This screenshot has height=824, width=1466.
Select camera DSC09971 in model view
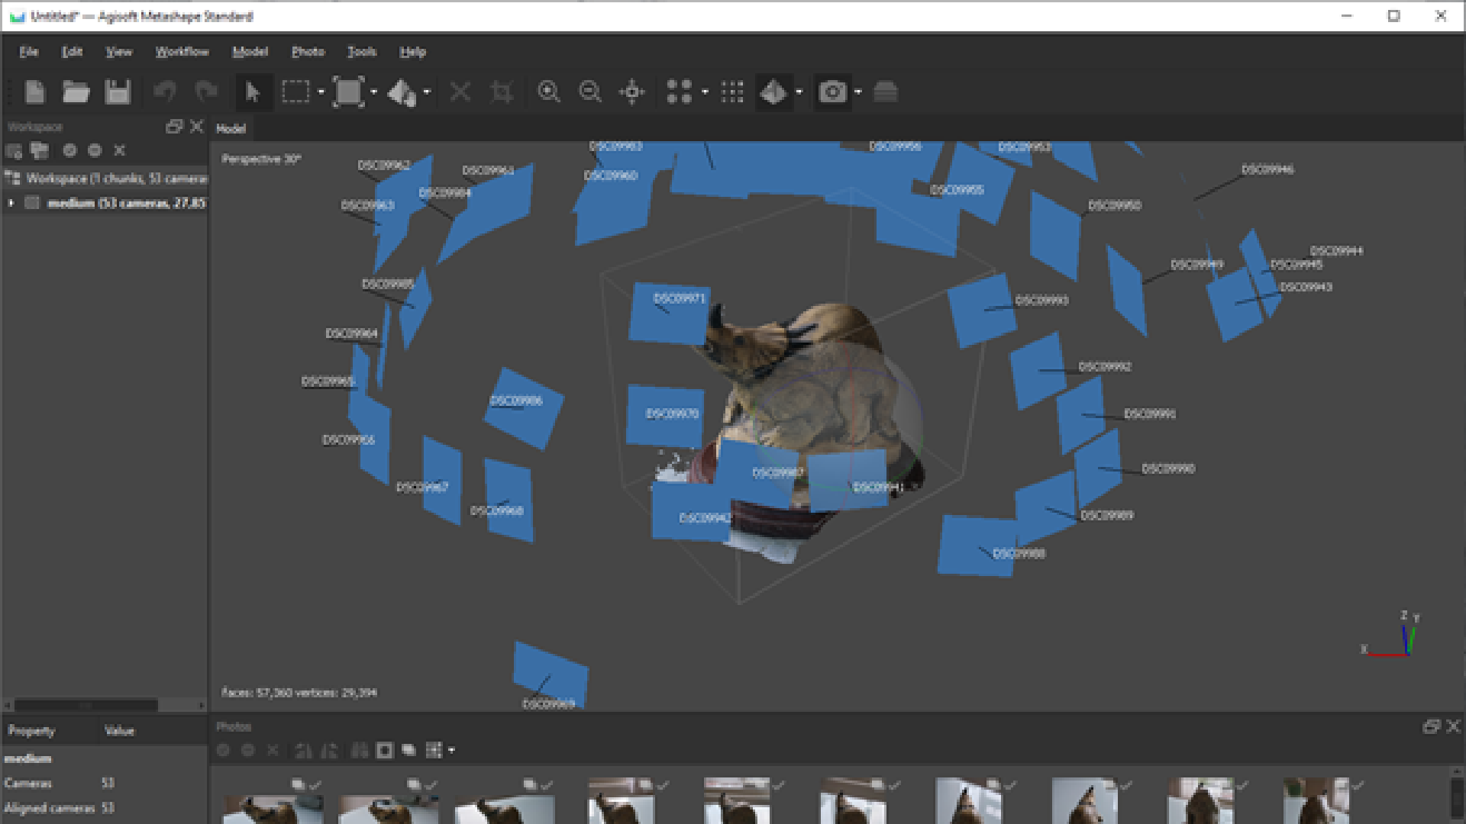[670, 313]
